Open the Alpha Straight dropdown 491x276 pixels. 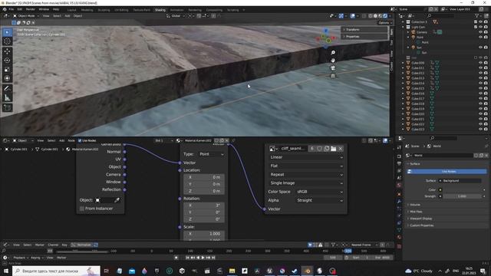pos(319,200)
